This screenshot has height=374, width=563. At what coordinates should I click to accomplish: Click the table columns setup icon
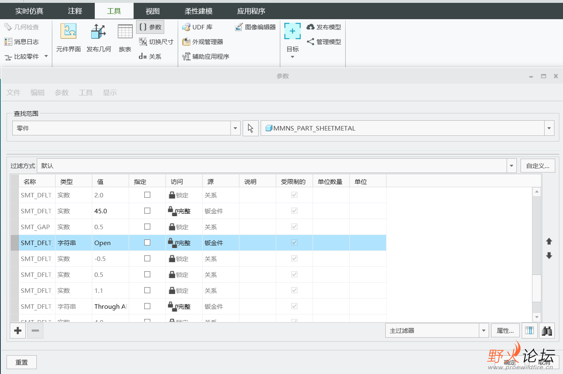pos(529,331)
